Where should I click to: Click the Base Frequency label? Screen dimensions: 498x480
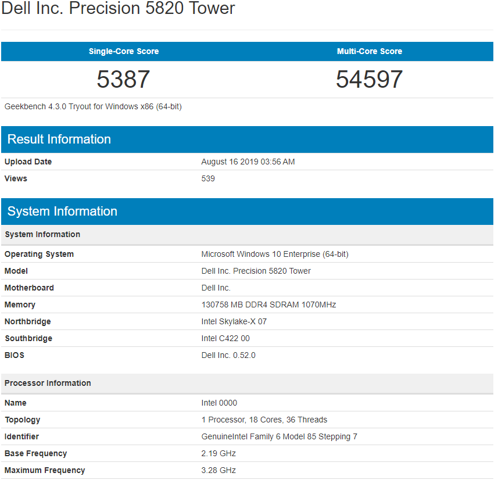coord(36,453)
